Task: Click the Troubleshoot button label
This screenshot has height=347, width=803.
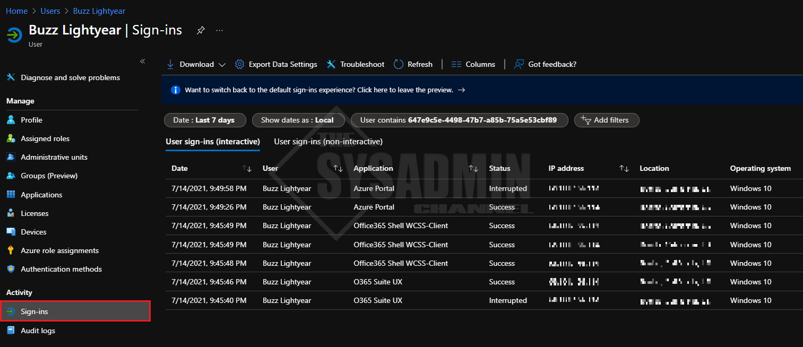Action: click(x=362, y=64)
